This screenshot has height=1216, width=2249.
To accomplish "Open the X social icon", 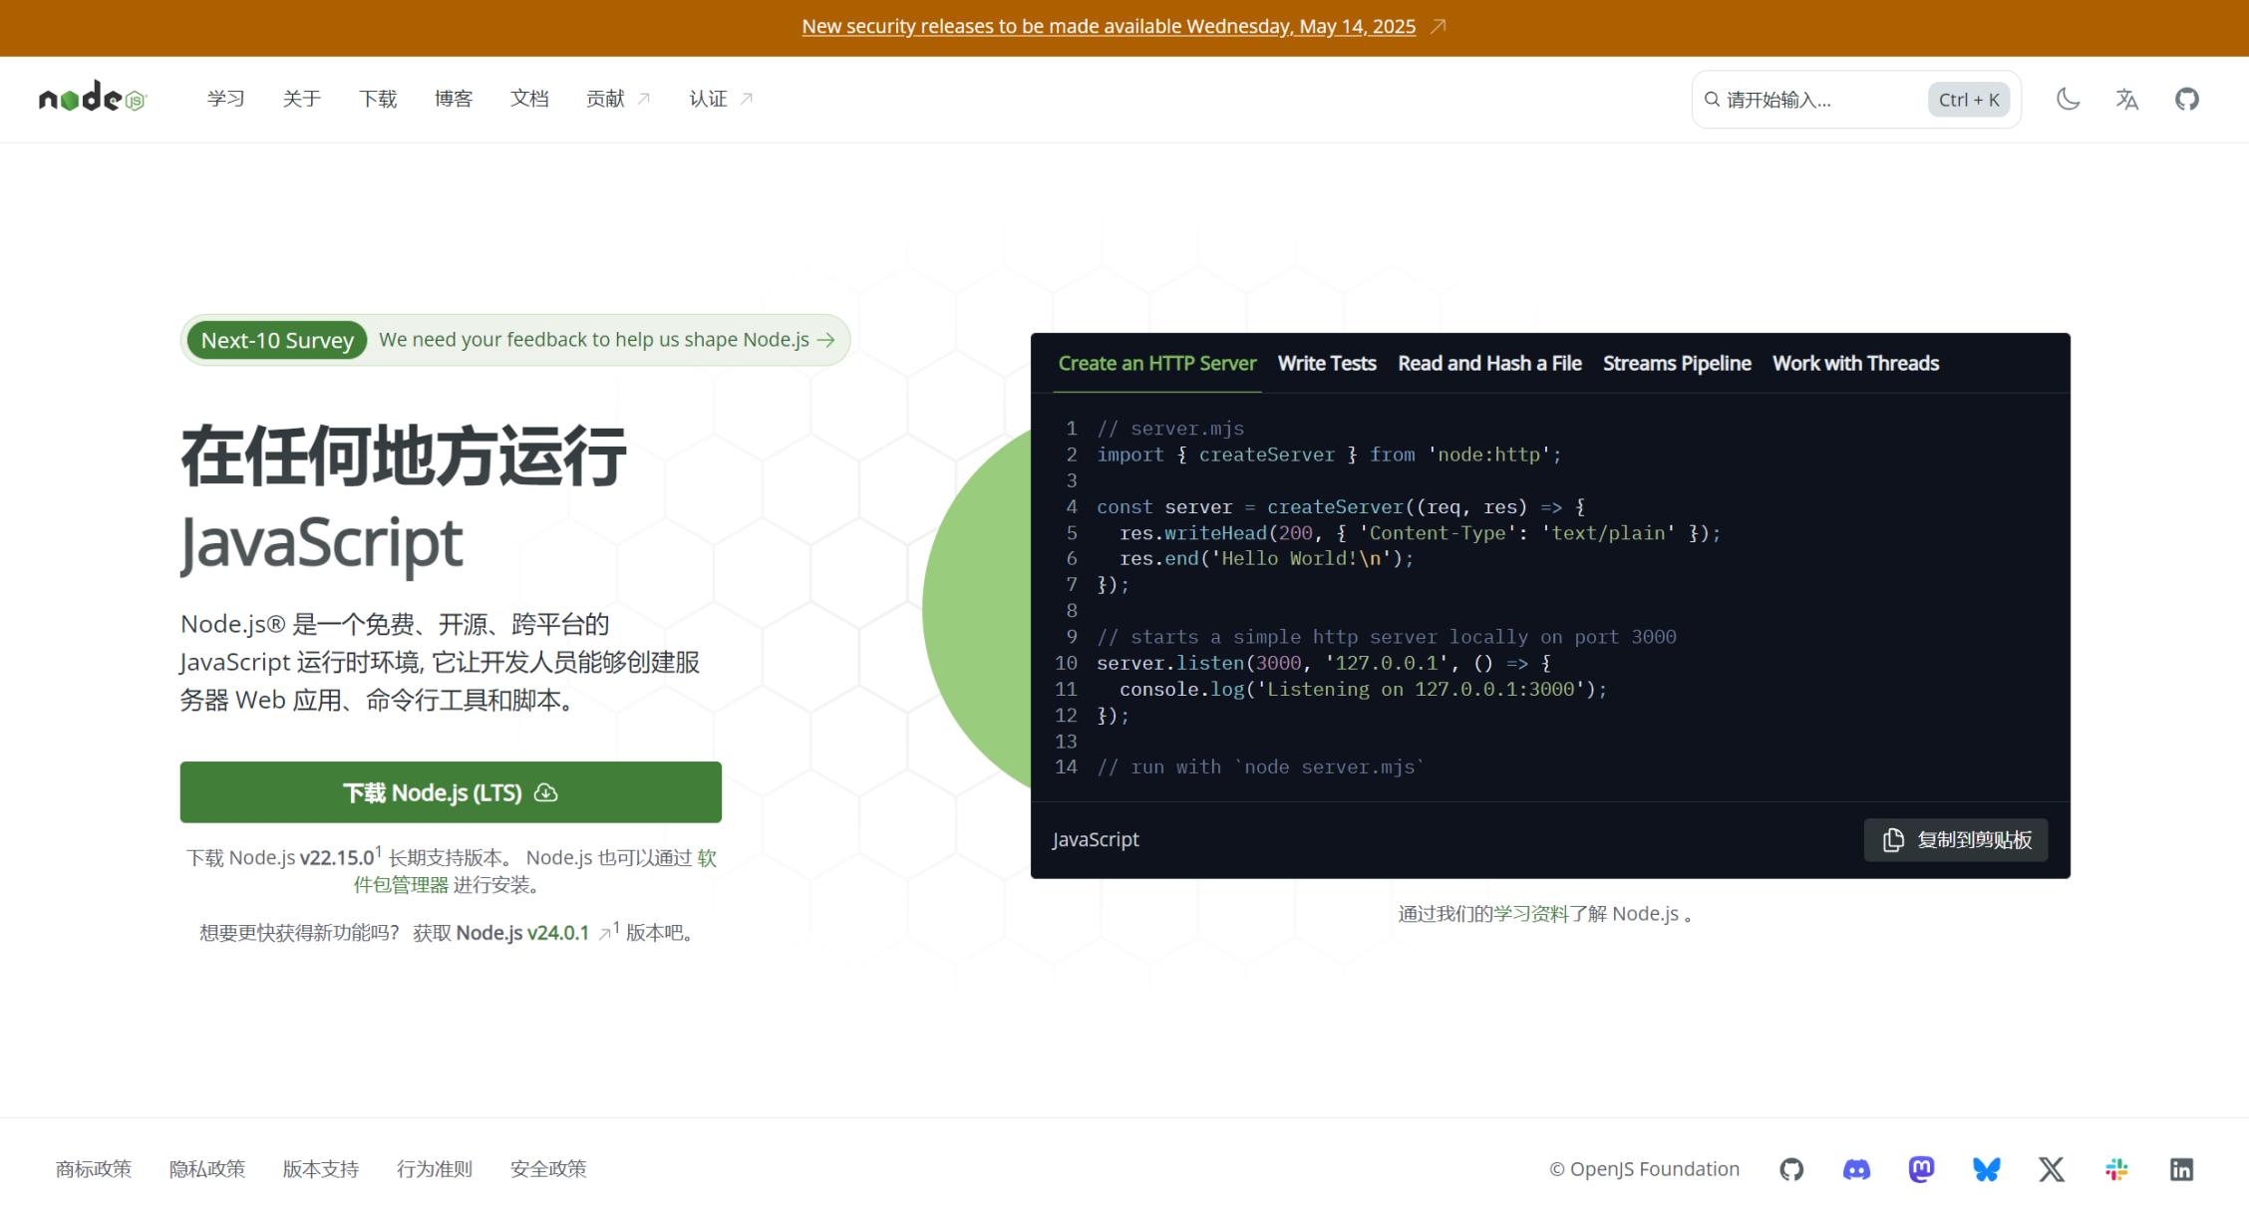I will 2052,1169.
